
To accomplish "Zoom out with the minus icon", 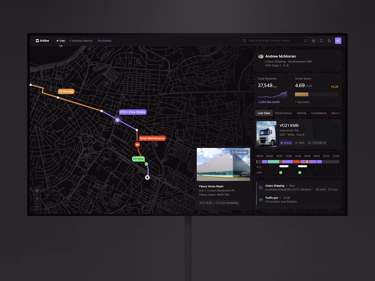I will [x=37, y=206].
